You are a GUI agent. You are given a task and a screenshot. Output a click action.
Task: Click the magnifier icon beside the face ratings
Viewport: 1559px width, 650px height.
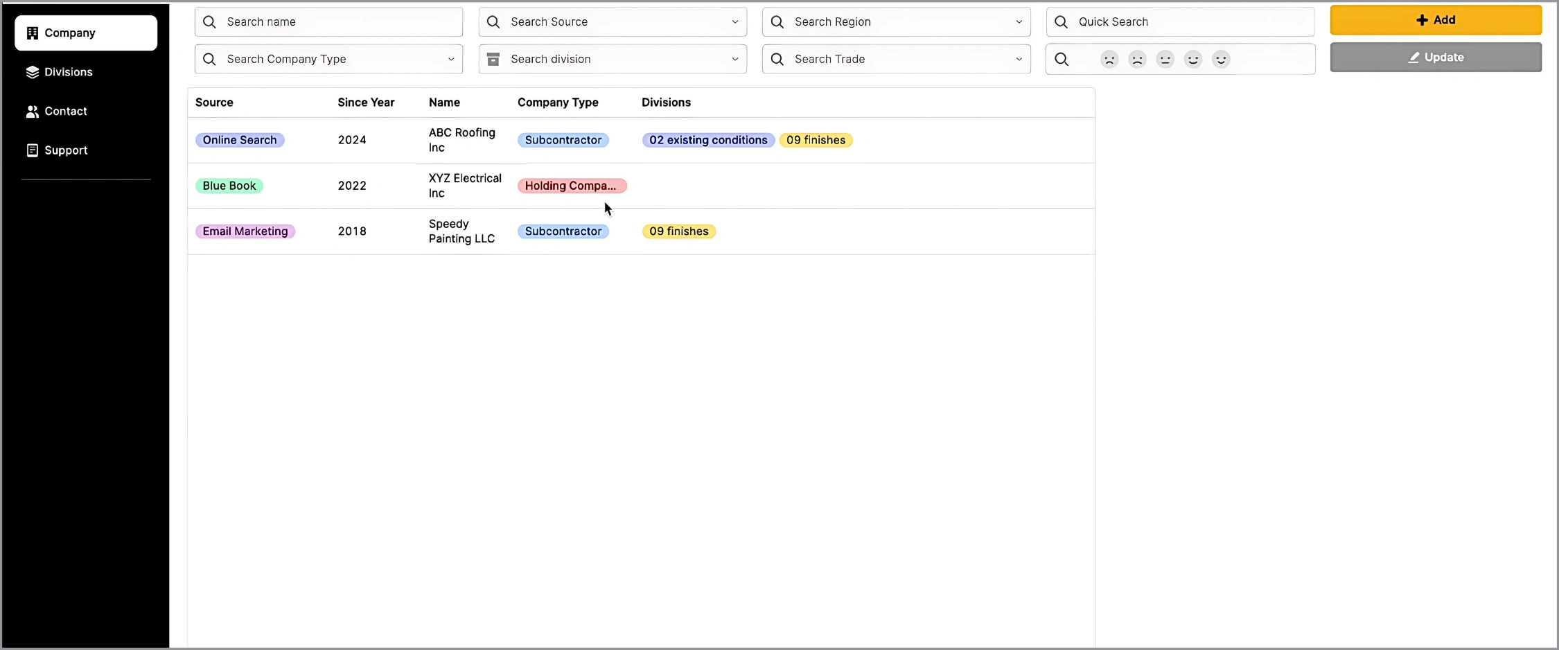click(x=1062, y=60)
